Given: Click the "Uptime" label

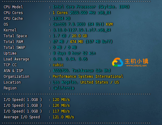Looking at the screenshot, I should click(10, 53).
